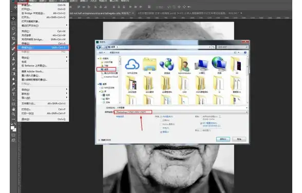
Task: Collapse the Favorites tree group
Action: tap(98, 59)
